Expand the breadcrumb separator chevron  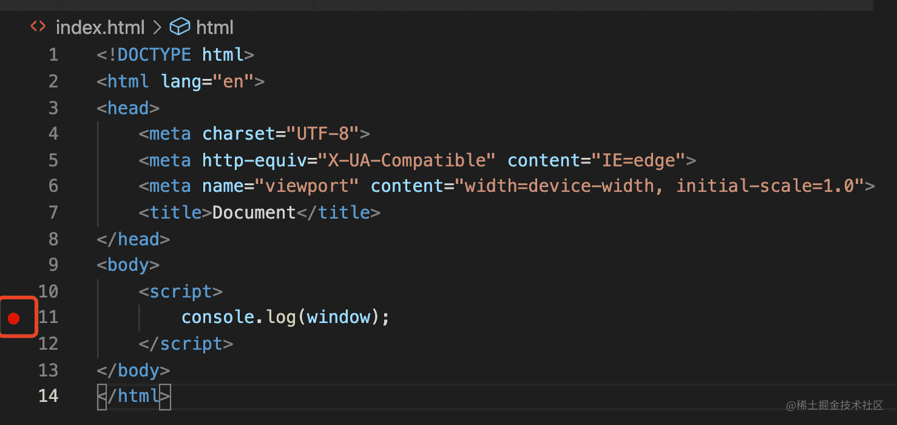coord(157,28)
